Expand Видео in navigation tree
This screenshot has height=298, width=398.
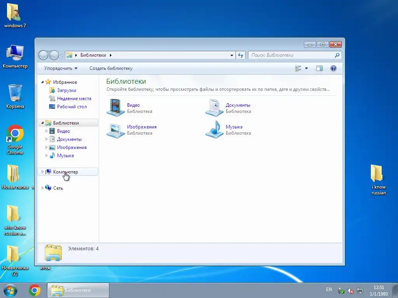(47, 131)
